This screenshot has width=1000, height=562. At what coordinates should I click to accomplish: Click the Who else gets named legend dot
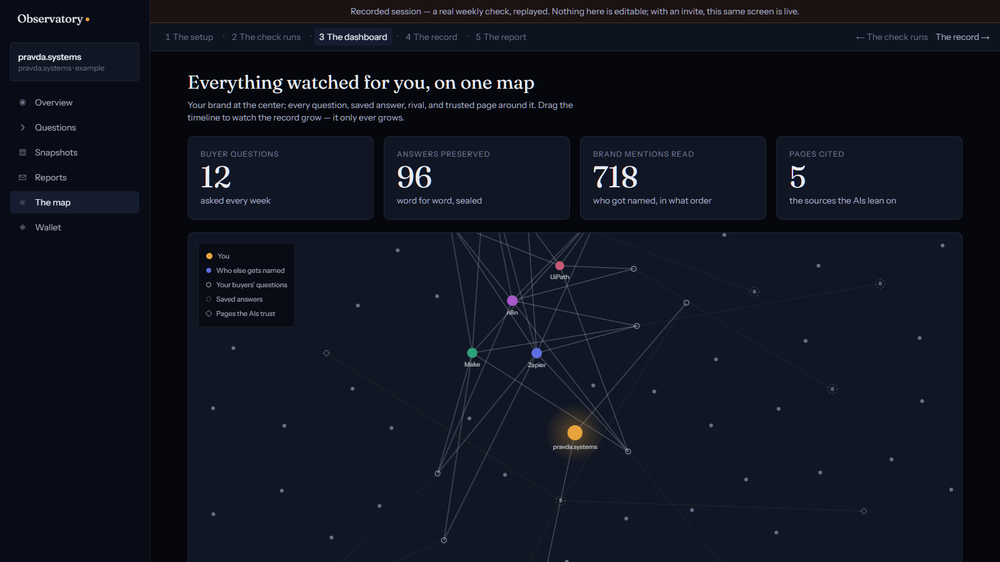(209, 270)
